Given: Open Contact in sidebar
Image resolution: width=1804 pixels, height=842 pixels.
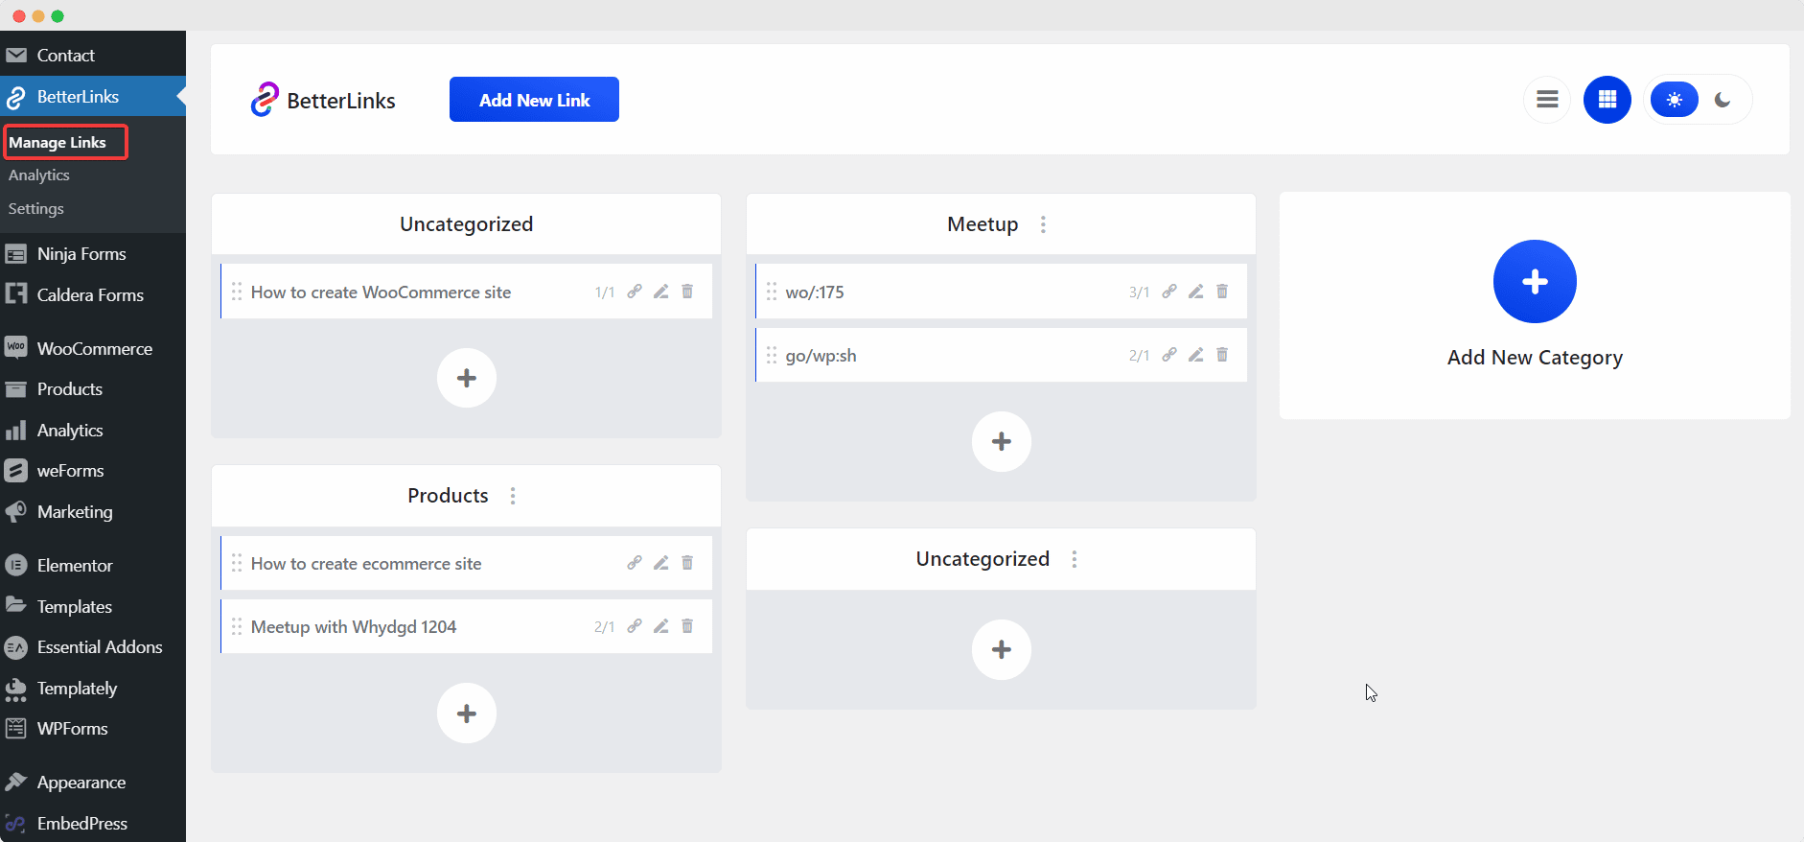Looking at the screenshot, I should [x=93, y=56].
